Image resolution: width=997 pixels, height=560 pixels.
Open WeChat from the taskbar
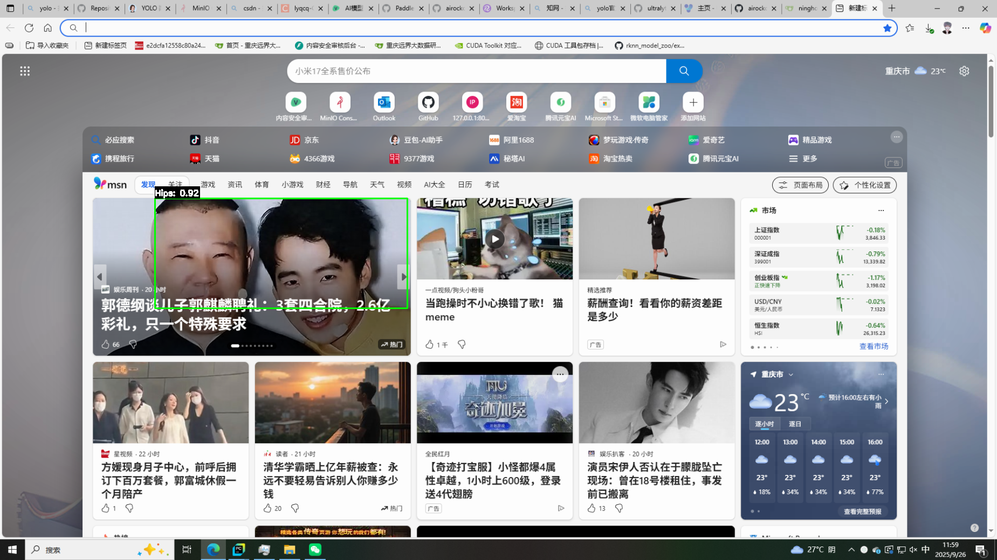pyautogui.click(x=315, y=549)
